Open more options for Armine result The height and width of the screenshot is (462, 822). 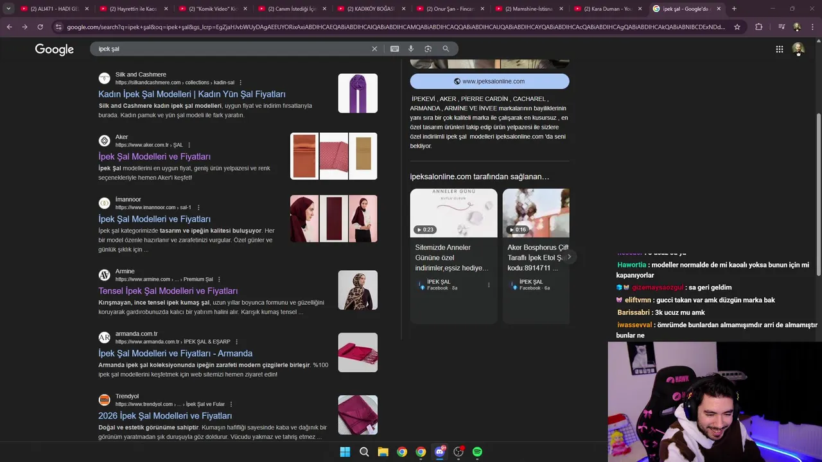[x=219, y=279]
